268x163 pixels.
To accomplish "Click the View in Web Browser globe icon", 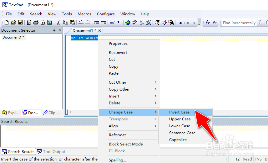I will pyautogui.click(x=128, y=23).
